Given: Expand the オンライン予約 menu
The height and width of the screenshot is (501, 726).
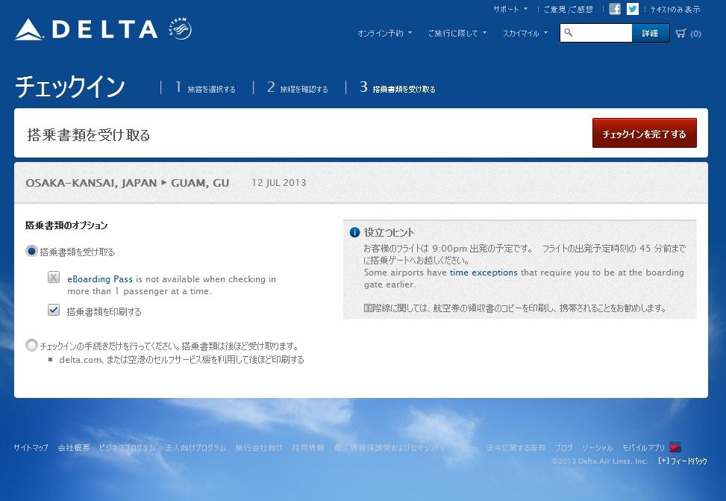Looking at the screenshot, I should click(x=384, y=34).
